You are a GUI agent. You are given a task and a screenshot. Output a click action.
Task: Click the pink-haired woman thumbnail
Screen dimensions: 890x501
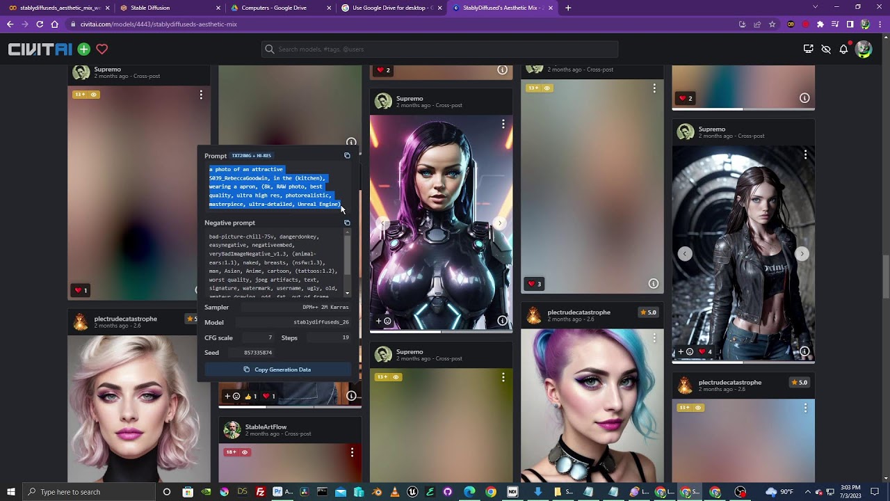point(138,409)
